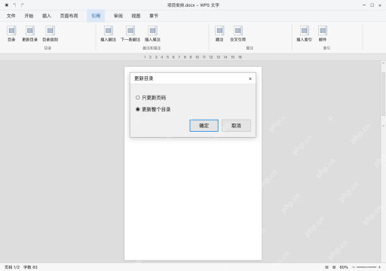Open the 视图 tab
Viewport: 386px width, 271px height.
click(x=136, y=16)
